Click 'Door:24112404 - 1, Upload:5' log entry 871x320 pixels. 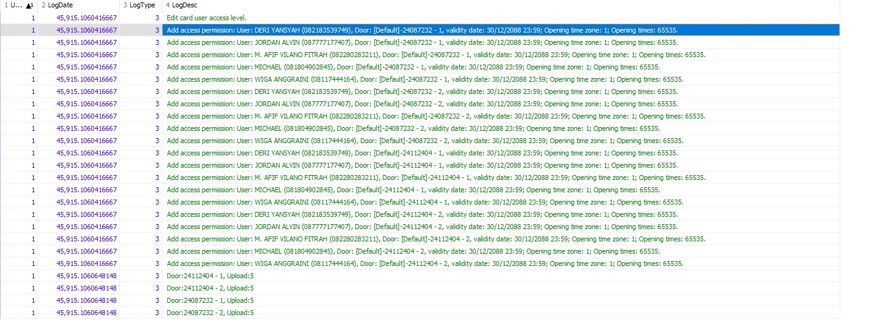point(210,276)
